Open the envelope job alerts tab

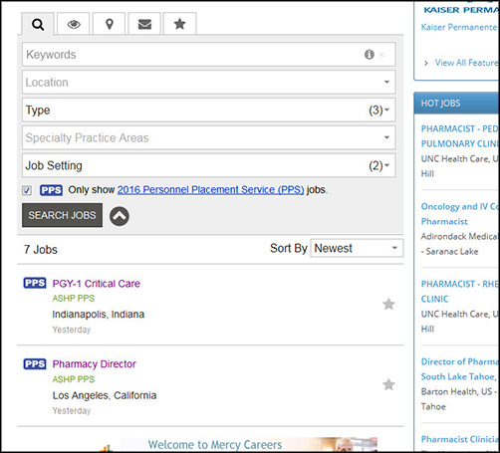[x=144, y=24]
